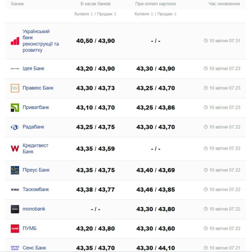Click the Таскомбанк TAC logo icon

15,190
